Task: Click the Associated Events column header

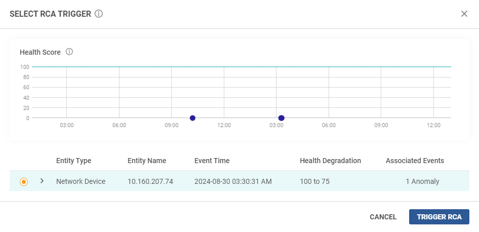Action: tap(415, 161)
